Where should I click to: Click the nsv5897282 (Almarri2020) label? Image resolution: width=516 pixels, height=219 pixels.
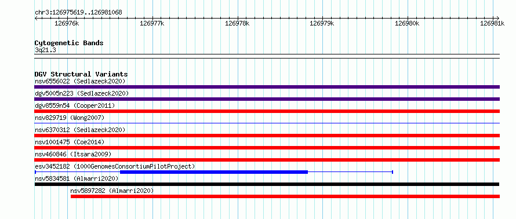point(112,191)
